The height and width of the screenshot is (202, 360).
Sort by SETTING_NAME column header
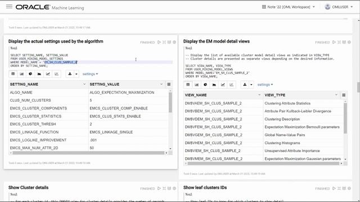[x=24, y=84]
